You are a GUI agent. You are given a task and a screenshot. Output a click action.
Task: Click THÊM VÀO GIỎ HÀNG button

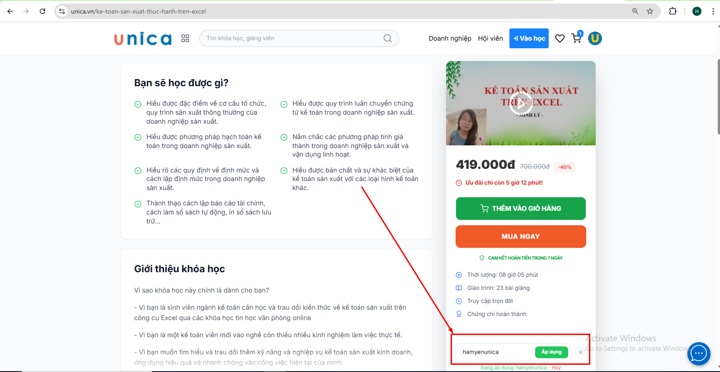521,209
